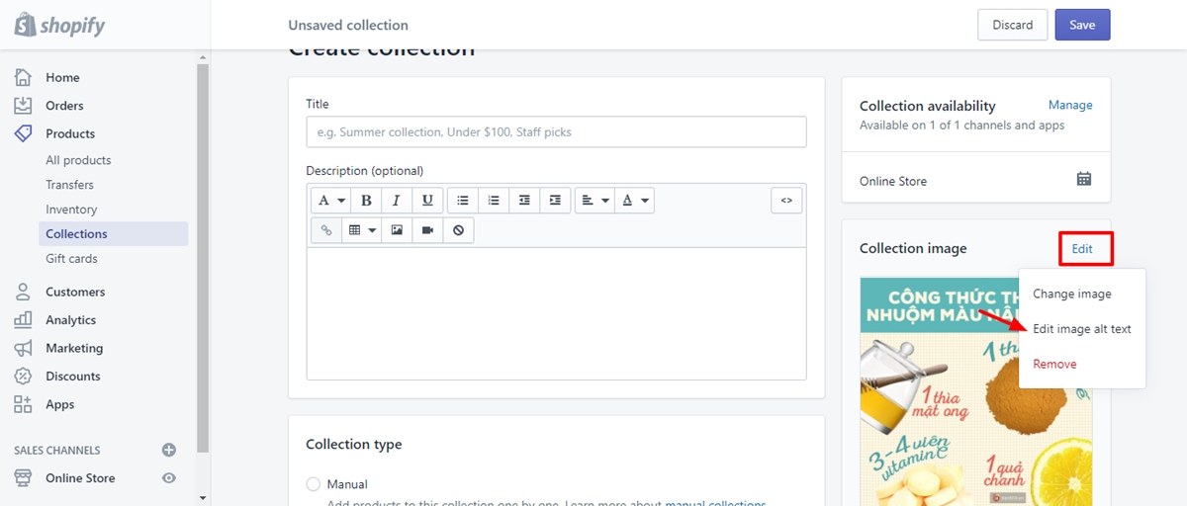The width and height of the screenshot is (1187, 506).
Task: Choose Change image from menu
Action: coord(1072,294)
